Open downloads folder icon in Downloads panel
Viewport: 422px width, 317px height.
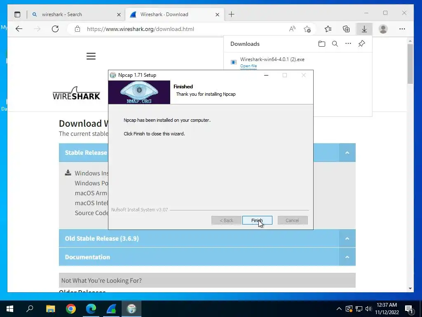click(x=321, y=44)
